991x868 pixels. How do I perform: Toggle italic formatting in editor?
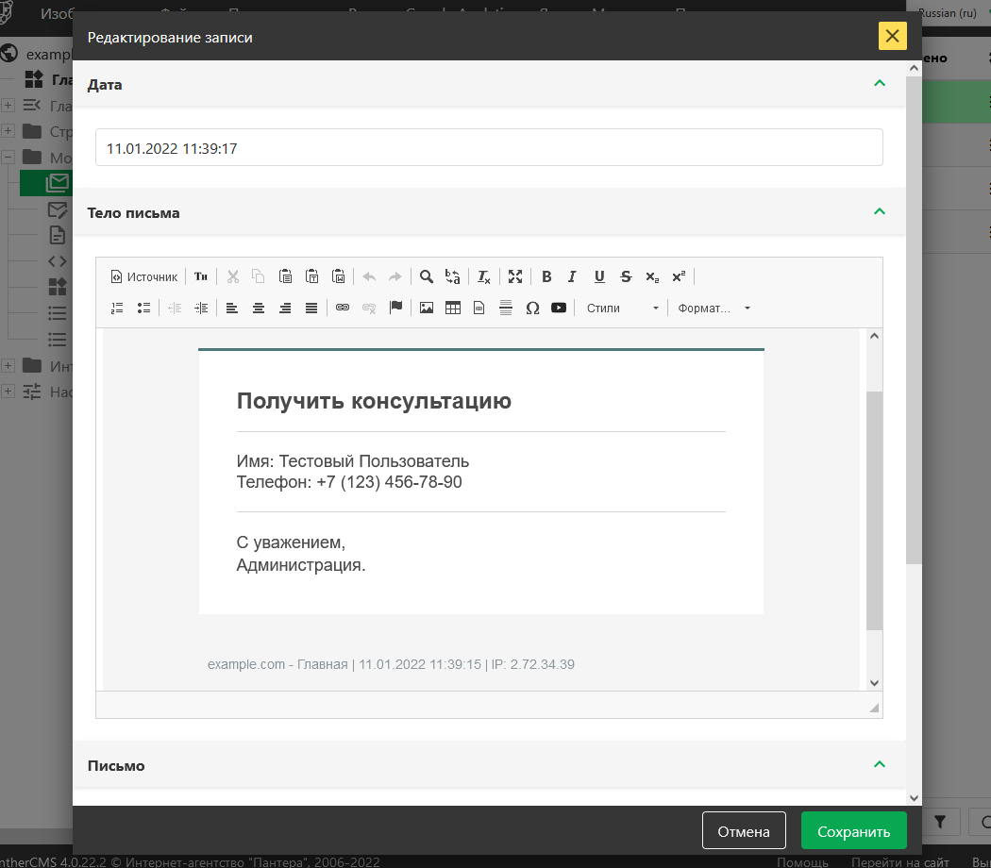tap(572, 276)
